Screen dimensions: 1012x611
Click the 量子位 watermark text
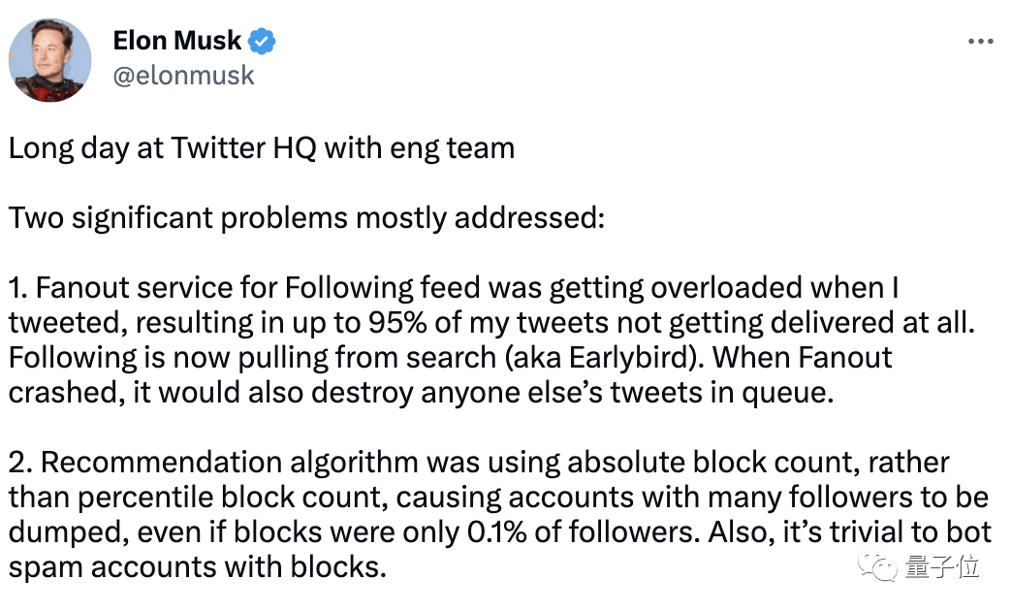(942, 566)
